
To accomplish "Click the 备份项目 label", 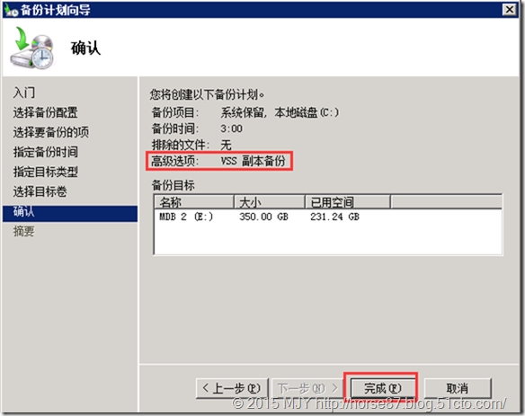I will click(175, 112).
